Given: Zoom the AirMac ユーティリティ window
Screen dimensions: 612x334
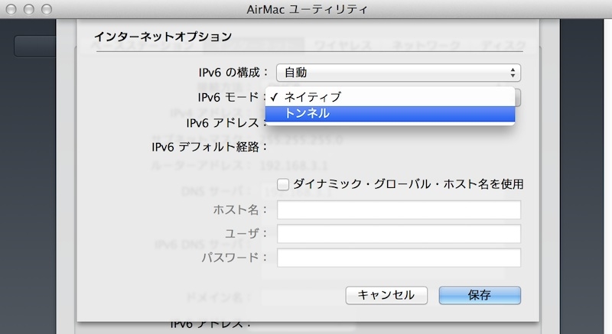Looking at the screenshot, I should click(47, 9).
